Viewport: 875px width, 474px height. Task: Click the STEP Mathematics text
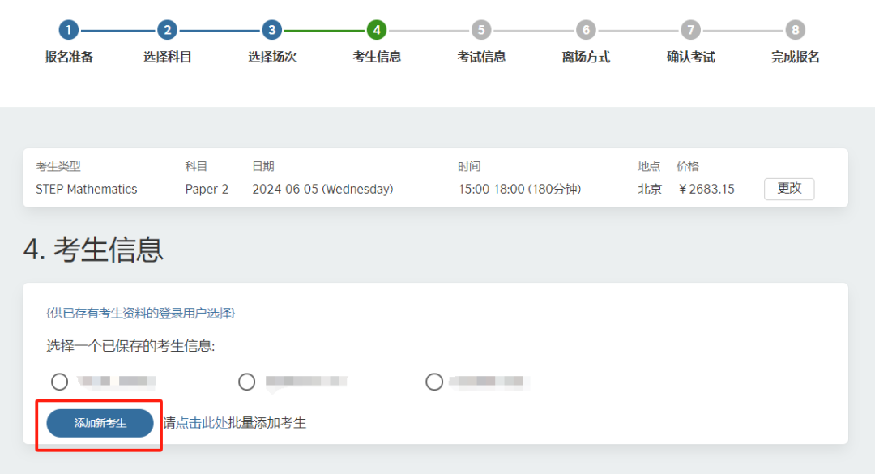coord(87,190)
